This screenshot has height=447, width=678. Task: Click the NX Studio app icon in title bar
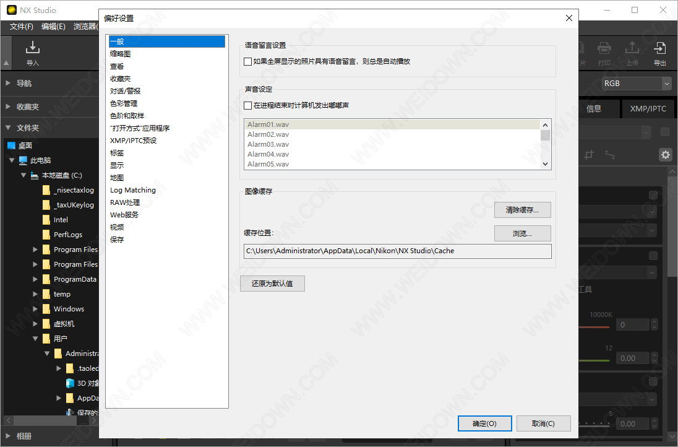[x=12, y=10]
